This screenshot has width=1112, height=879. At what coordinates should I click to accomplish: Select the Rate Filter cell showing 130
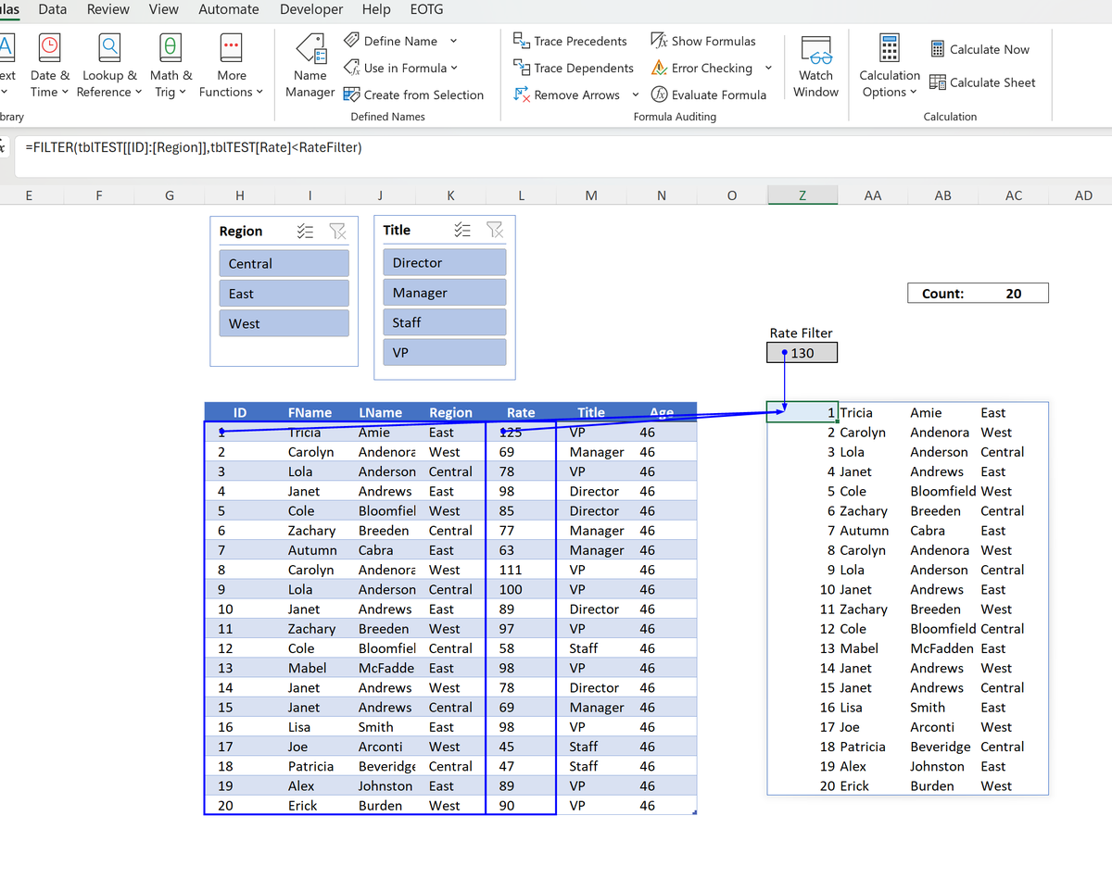[x=802, y=353]
